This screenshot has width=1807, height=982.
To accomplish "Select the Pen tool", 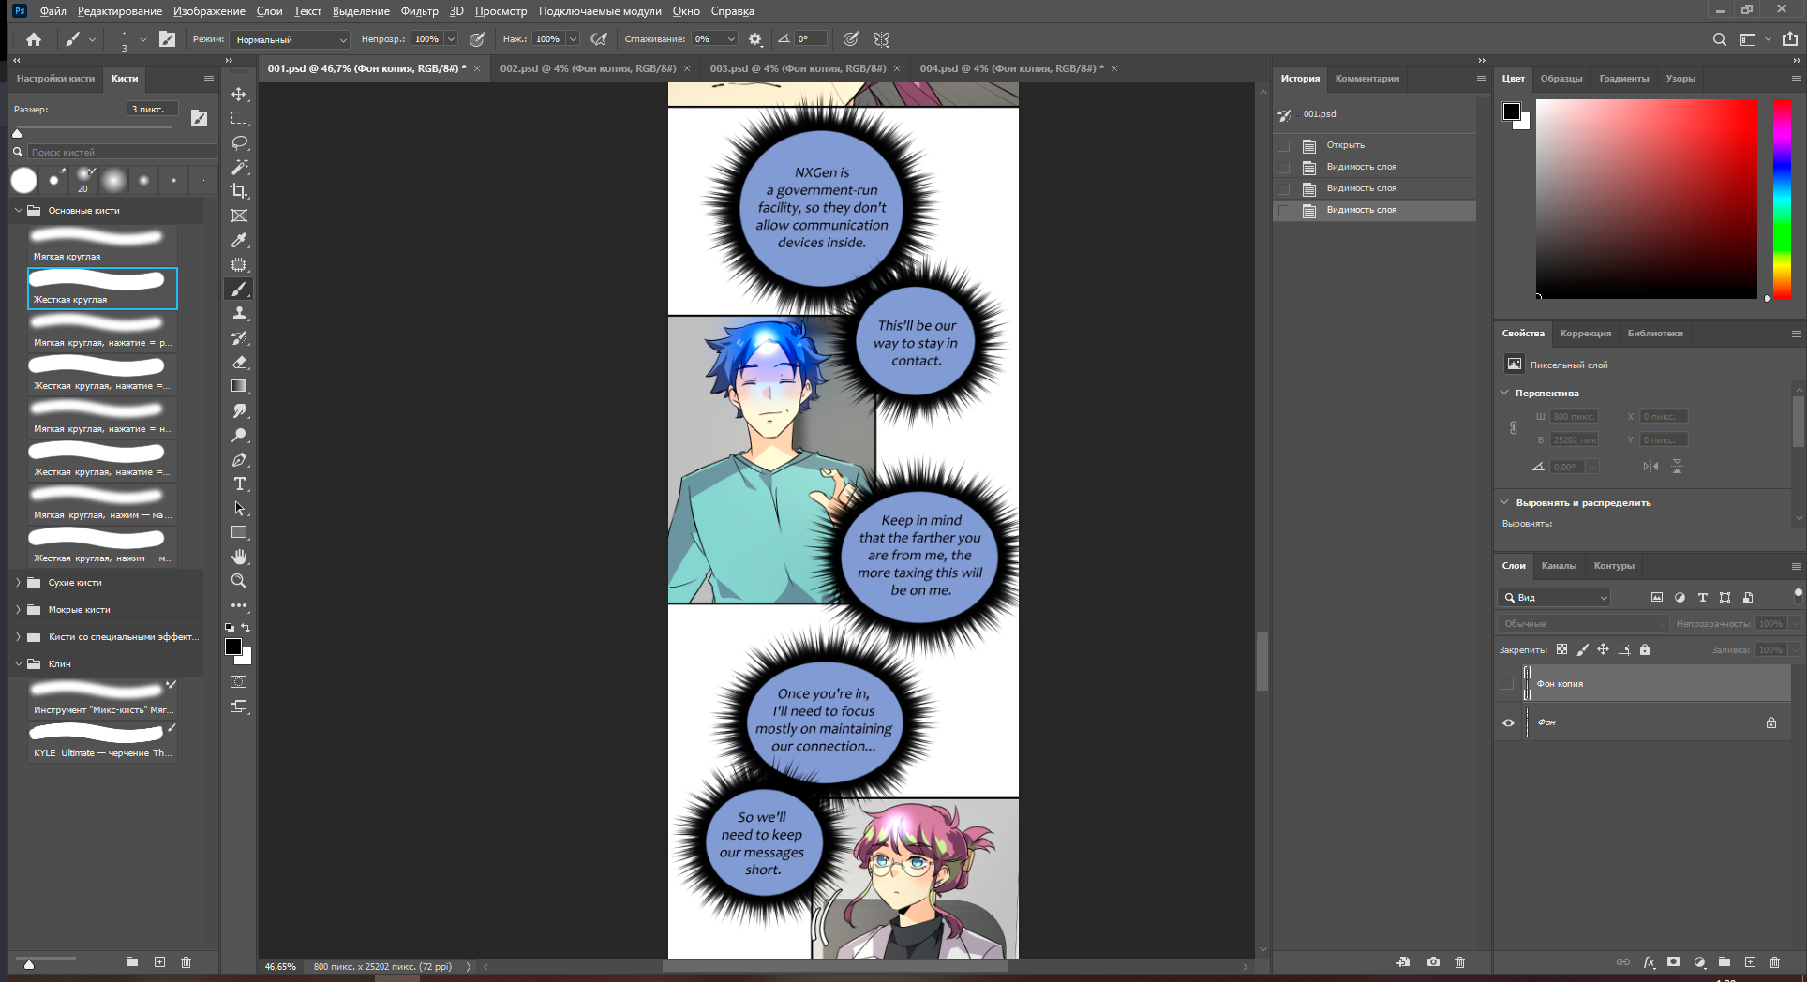I will [x=239, y=459].
